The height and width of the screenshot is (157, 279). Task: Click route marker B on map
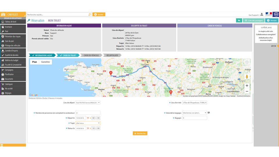tap(171, 92)
